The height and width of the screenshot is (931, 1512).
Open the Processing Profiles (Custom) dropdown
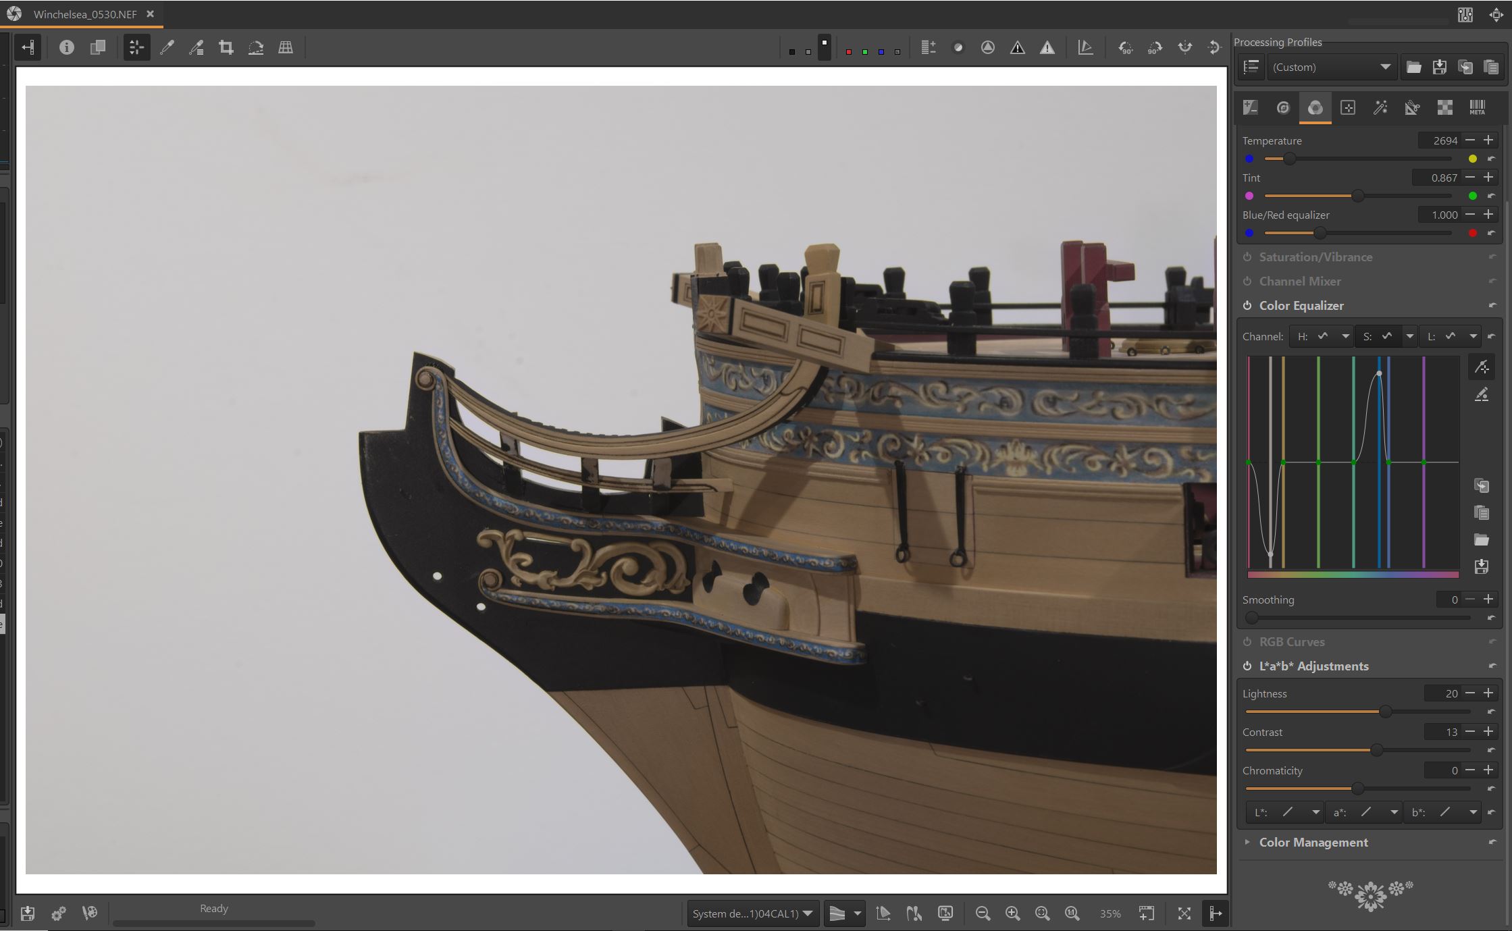pos(1330,67)
